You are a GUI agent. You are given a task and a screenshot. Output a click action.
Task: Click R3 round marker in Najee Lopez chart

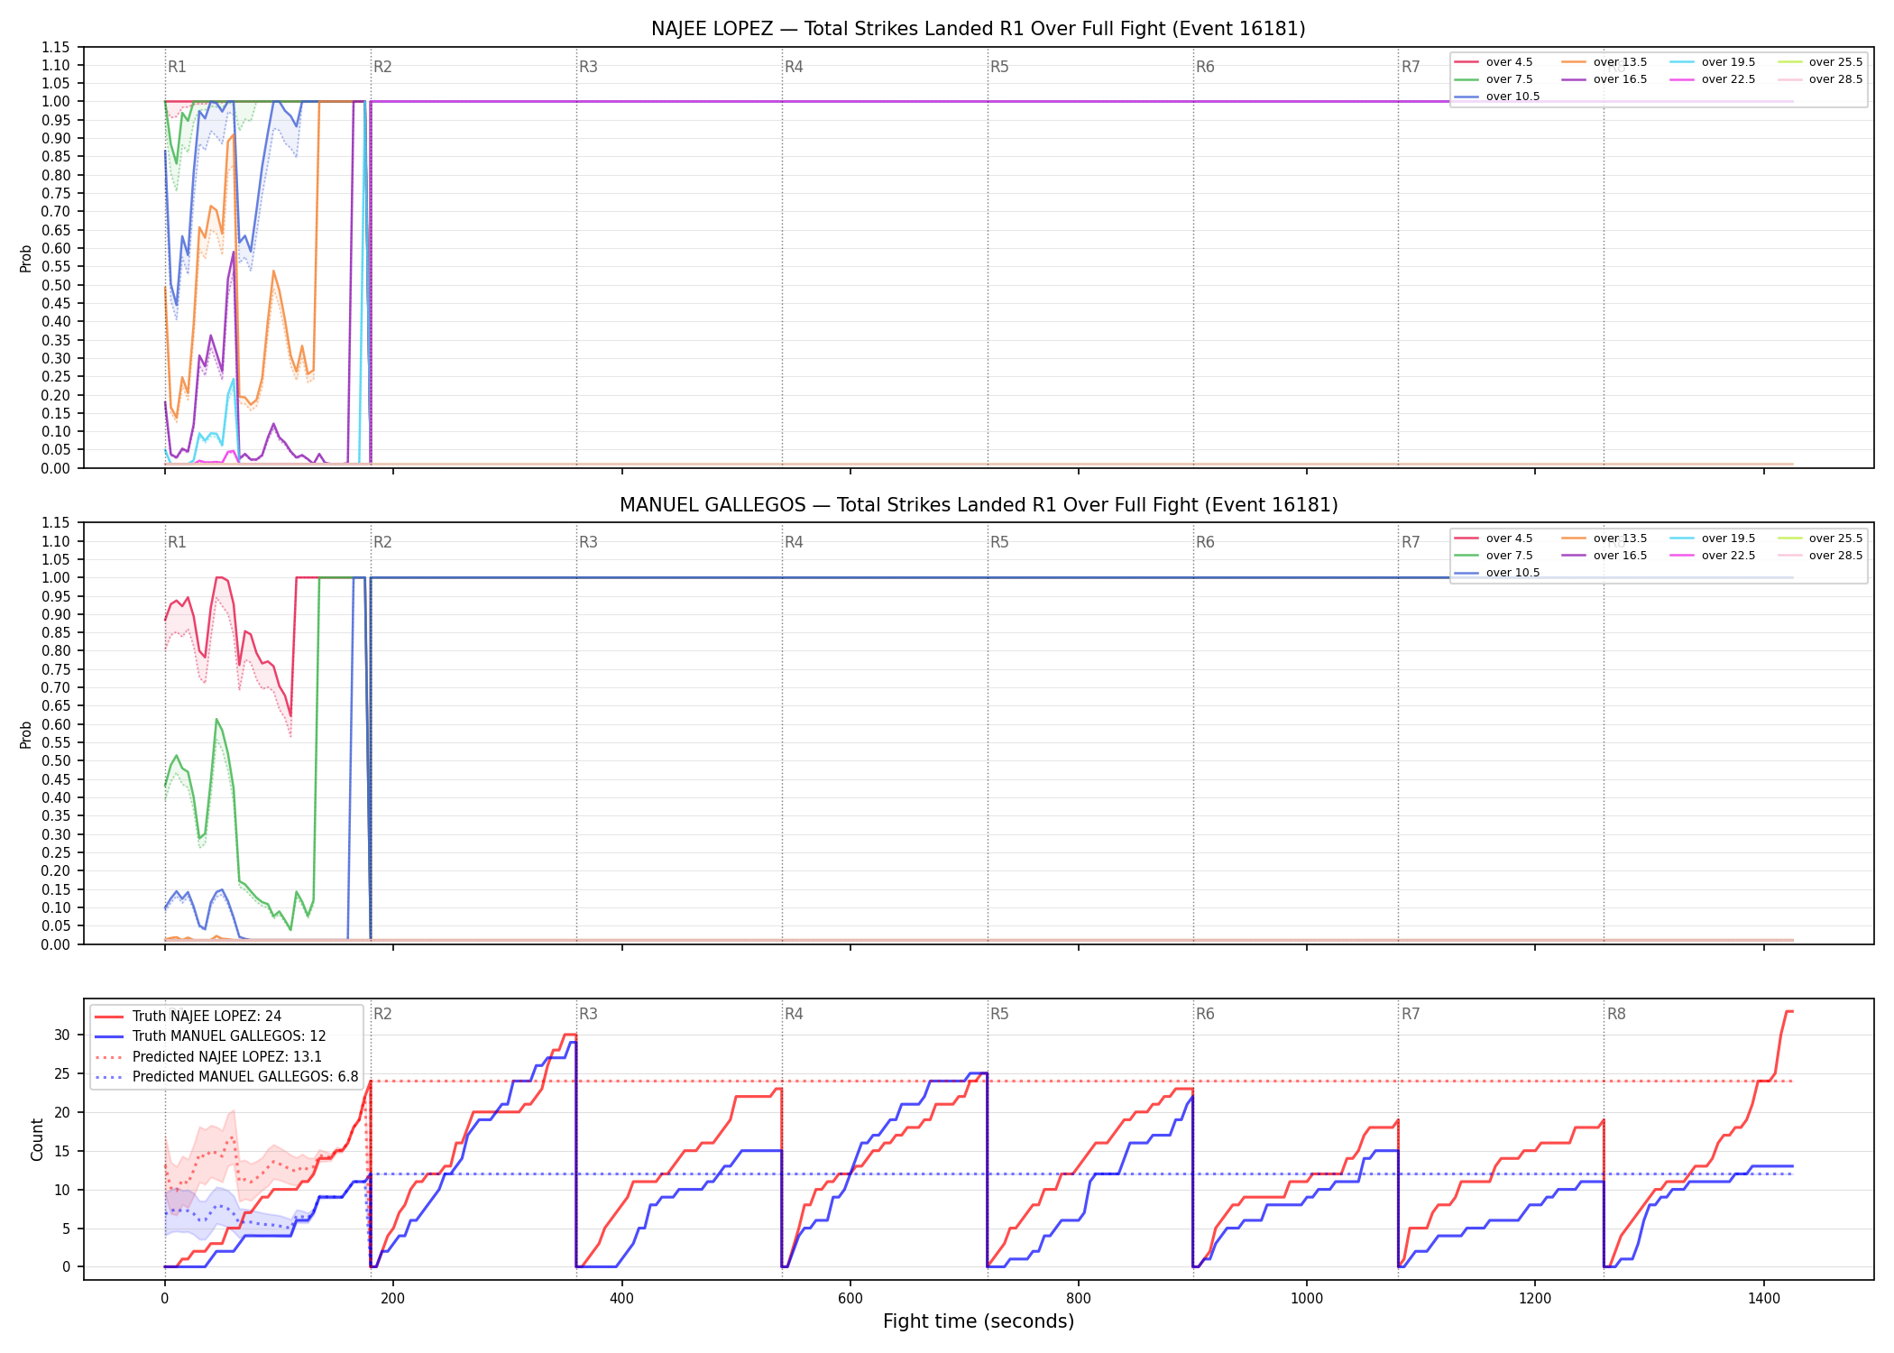click(588, 67)
